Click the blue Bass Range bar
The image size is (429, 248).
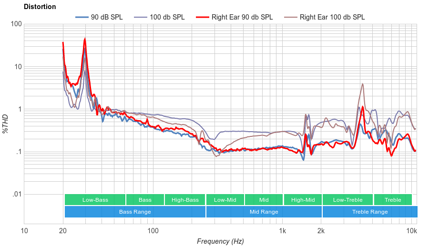tap(135, 212)
